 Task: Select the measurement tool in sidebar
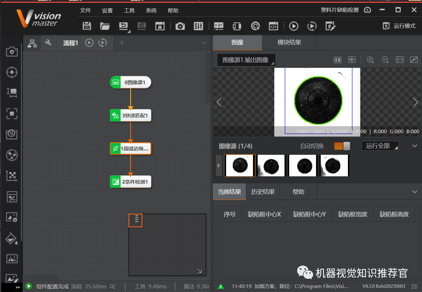(x=12, y=93)
